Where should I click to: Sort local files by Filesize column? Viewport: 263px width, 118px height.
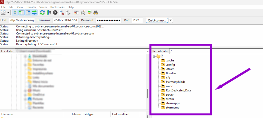72,114
